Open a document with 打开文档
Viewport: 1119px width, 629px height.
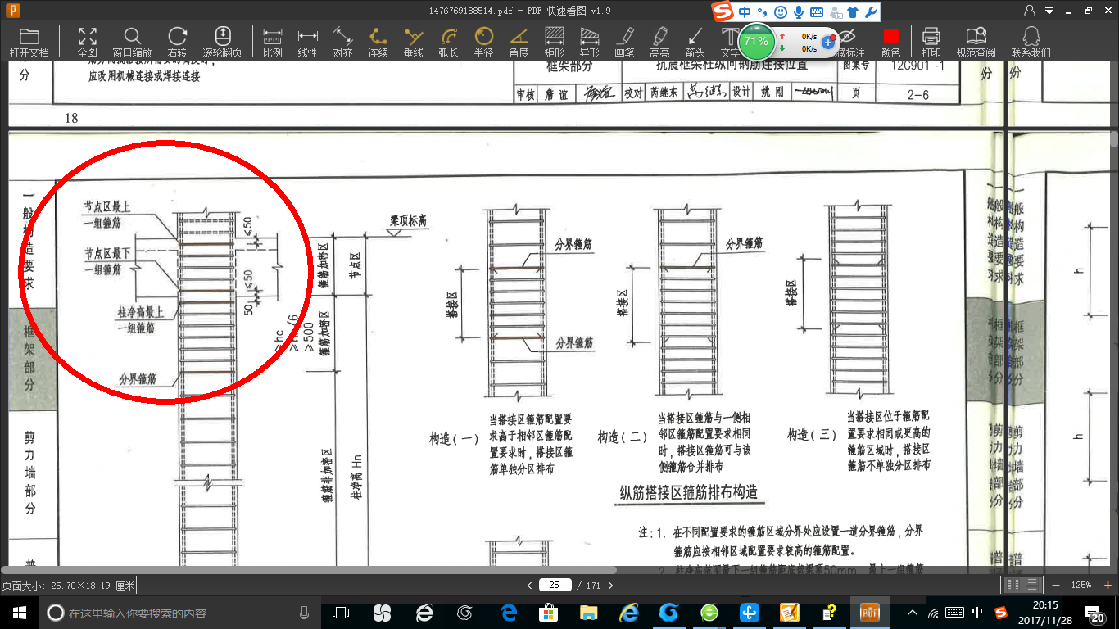(29, 42)
